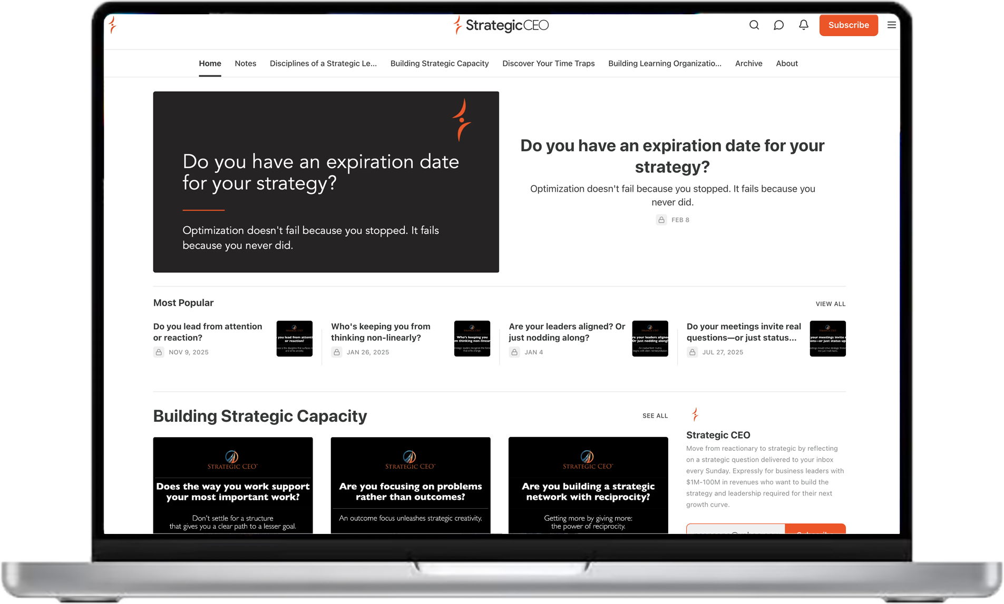The width and height of the screenshot is (1004, 604).
Task: Open Building Strategic Capacity tab
Action: click(x=440, y=63)
